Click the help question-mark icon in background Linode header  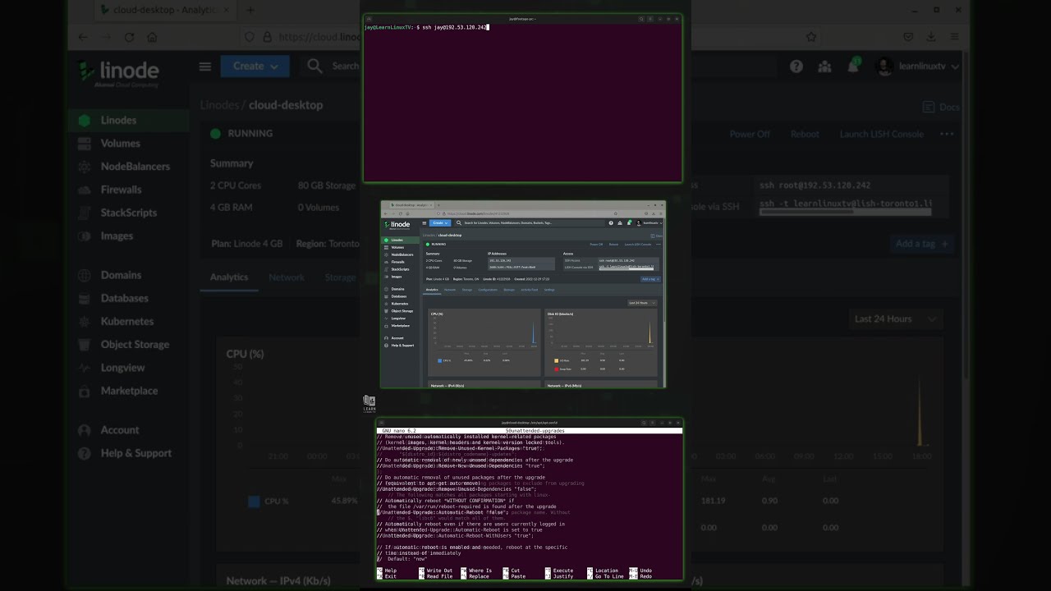[x=796, y=66]
